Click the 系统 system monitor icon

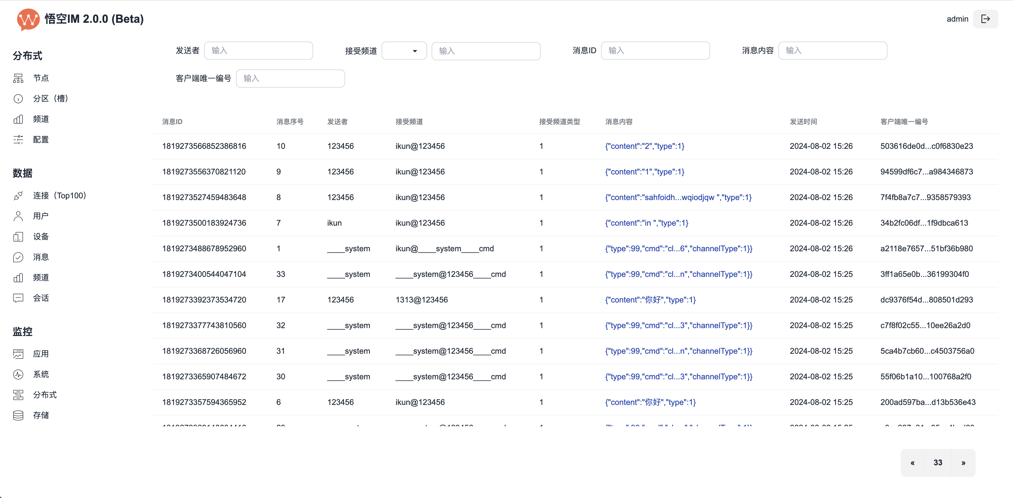[x=18, y=374]
